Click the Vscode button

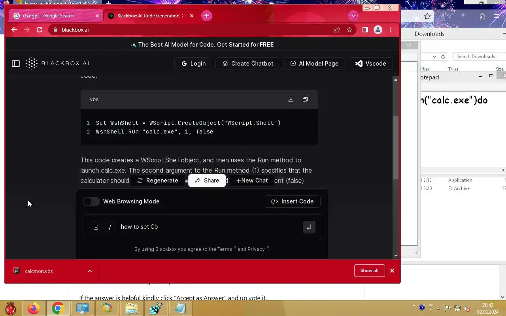coord(370,64)
